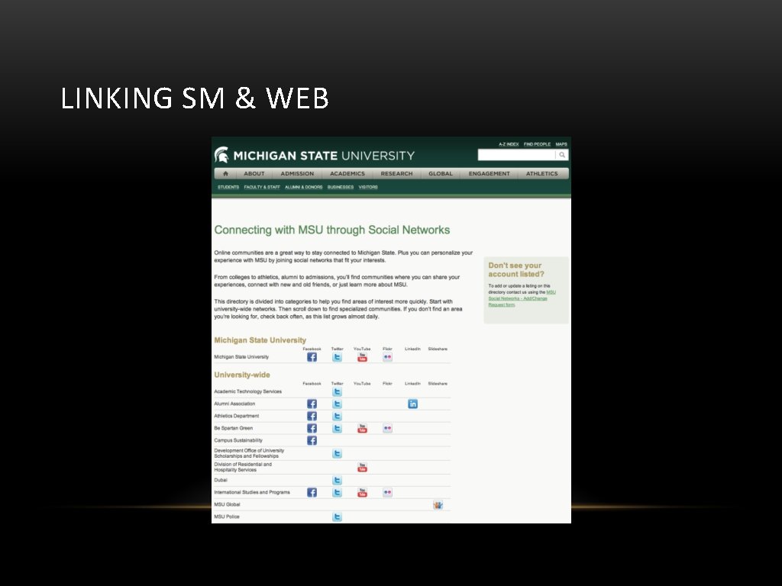The width and height of the screenshot is (782, 586).
Task: Open MSU Police Twitter icon
Action: [337, 517]
